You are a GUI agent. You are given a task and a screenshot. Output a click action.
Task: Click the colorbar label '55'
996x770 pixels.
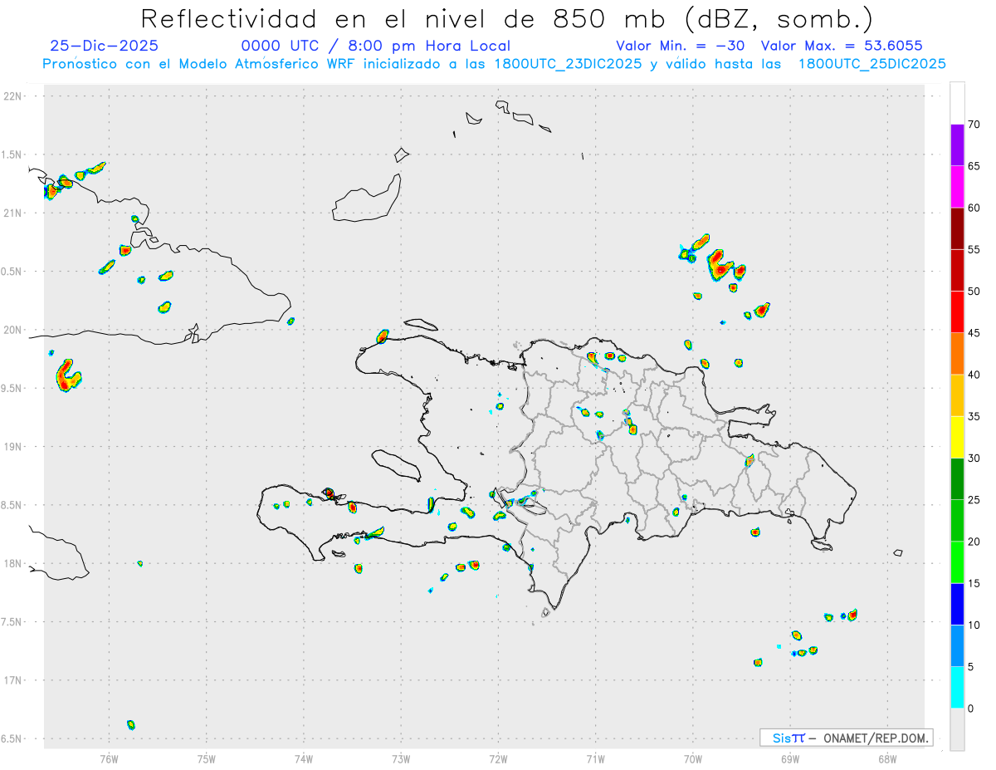974,249
